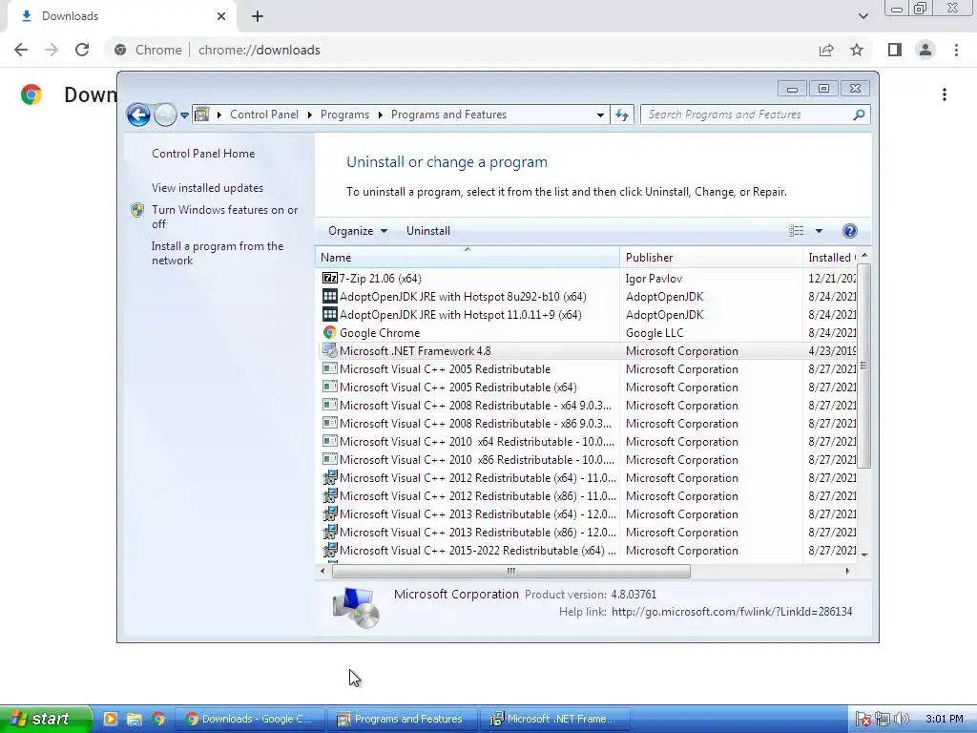The image size is (977, 733).
Task: Open the Start menu button
Action: (46, 719)
